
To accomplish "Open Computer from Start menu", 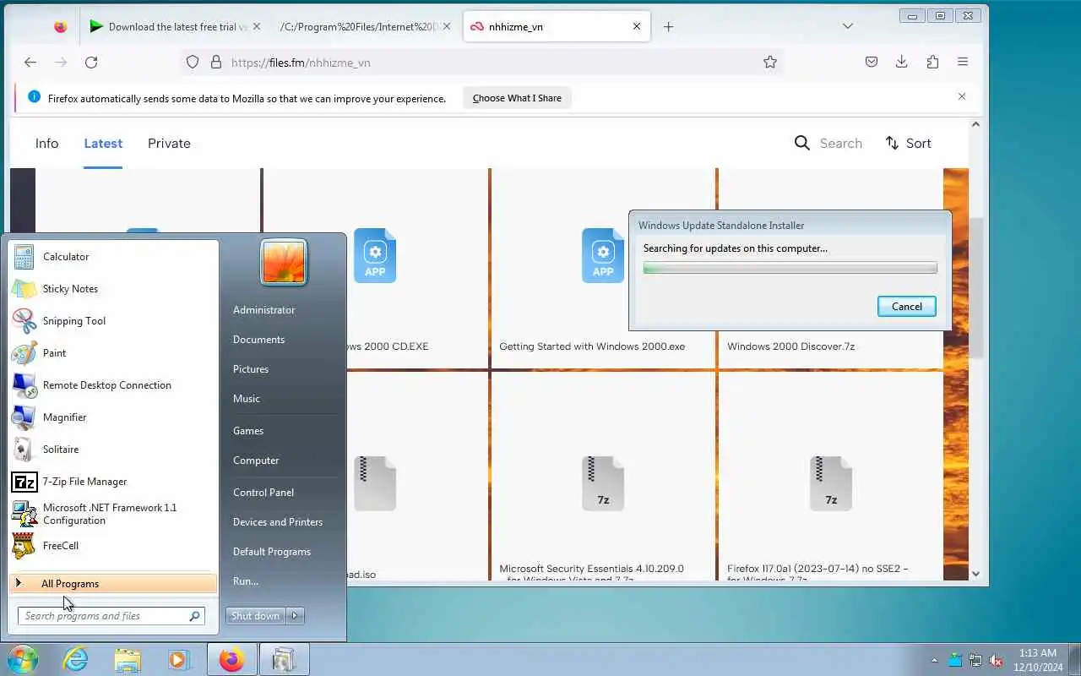I will [x=256, y=461].
